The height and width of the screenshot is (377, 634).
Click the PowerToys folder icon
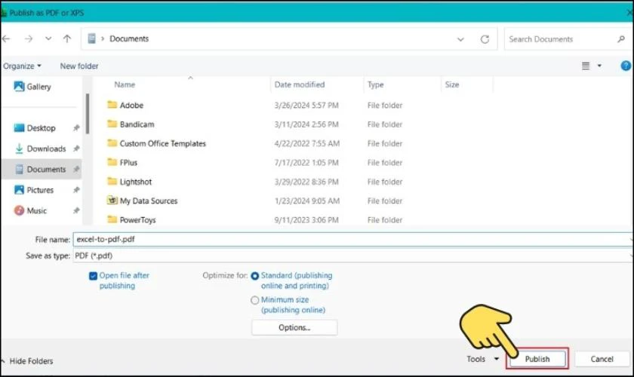[x=112, y=219]
